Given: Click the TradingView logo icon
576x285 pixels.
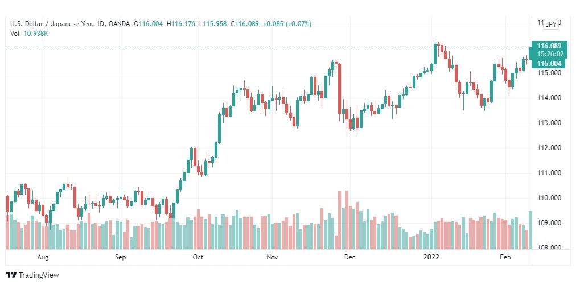Looking at the screenshot, I should (11, 275).
